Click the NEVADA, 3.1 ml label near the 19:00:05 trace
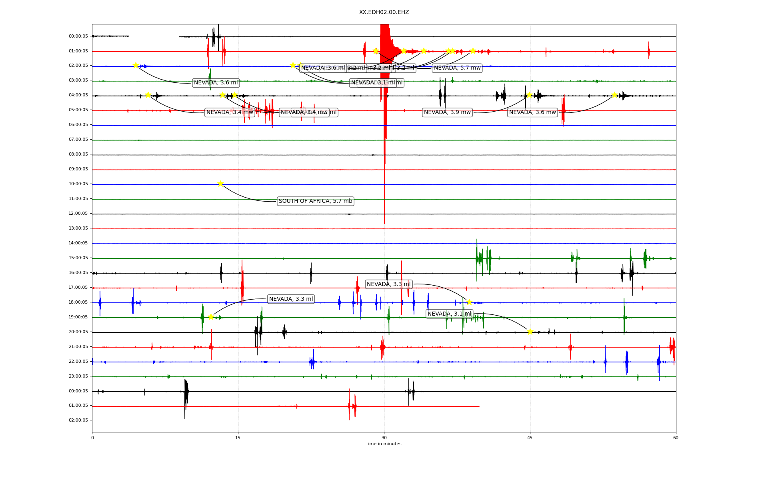 point(449,314)
